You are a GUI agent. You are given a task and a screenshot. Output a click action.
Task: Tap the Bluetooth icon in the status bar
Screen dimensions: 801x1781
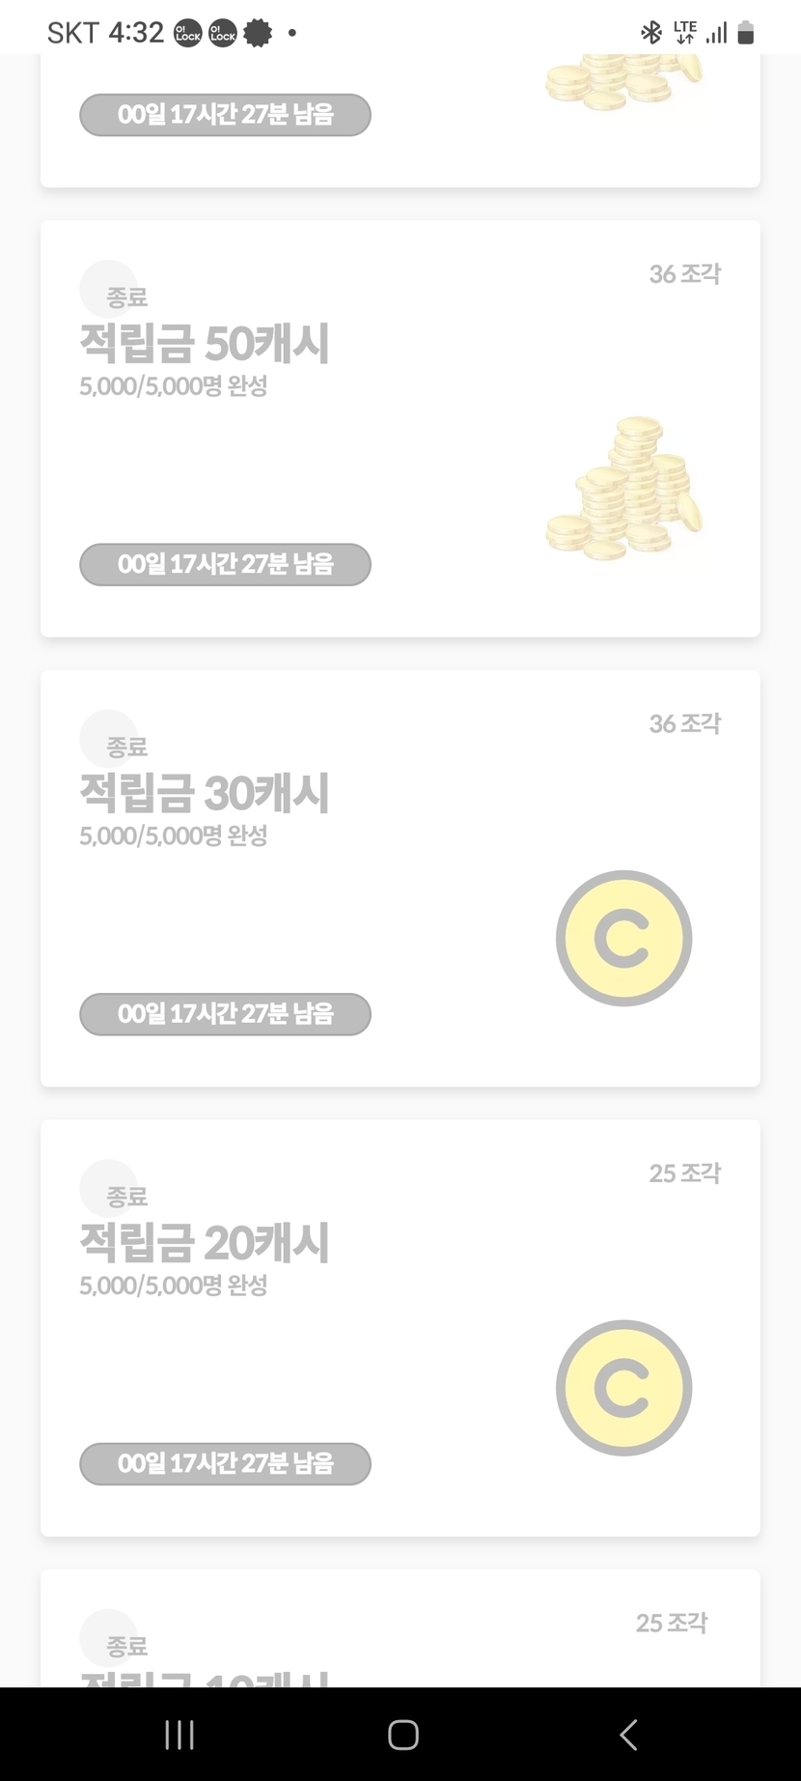point(651,33)
